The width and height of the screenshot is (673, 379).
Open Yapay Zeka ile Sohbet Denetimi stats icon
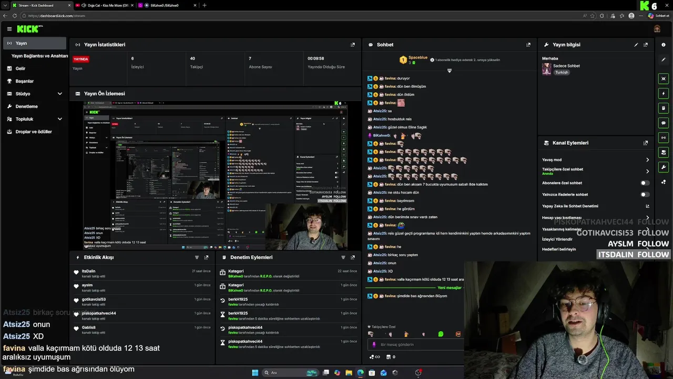tap(647, 206)
